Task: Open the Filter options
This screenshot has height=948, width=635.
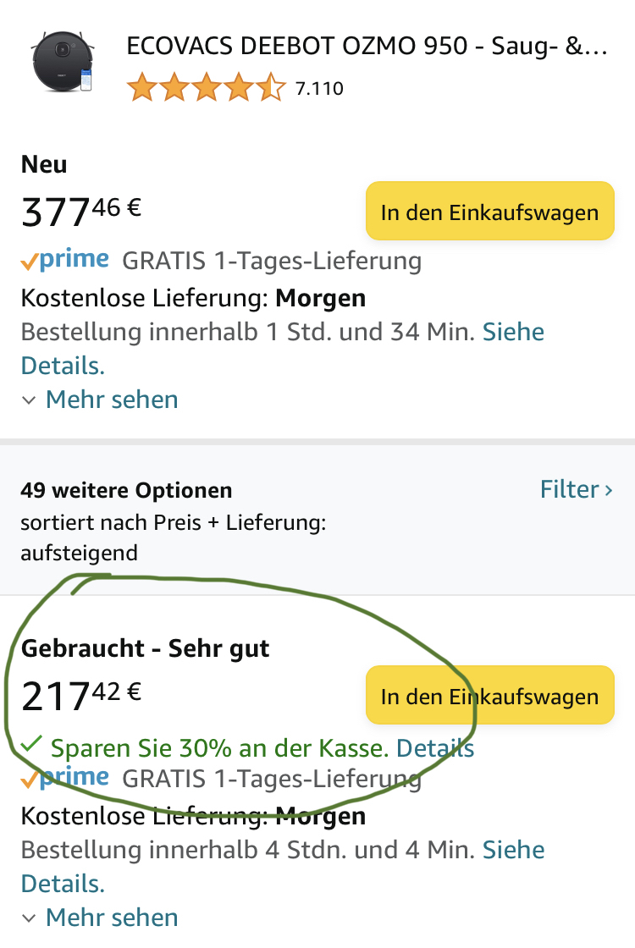Action: click(569, 489)
